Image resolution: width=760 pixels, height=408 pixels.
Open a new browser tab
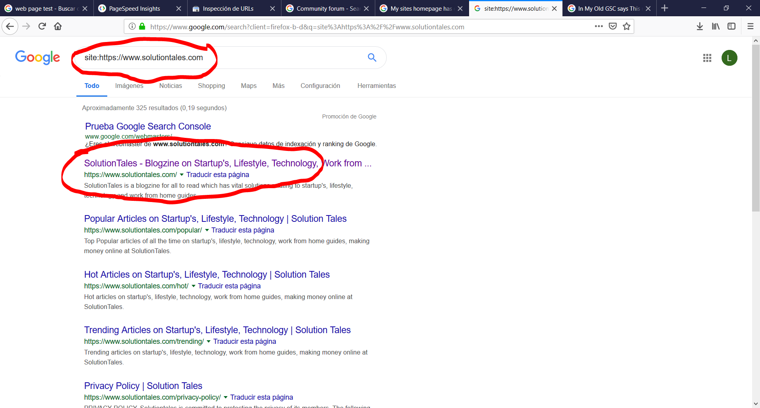(665, 8)
